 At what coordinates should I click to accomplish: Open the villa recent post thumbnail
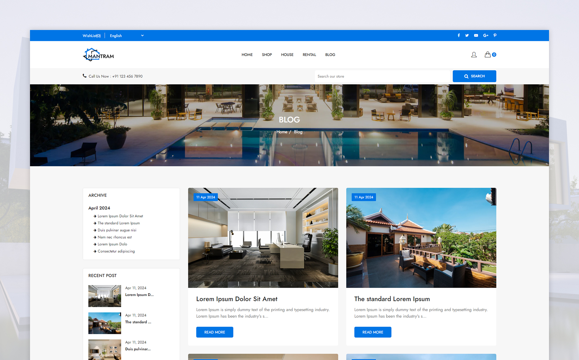pyautogui.click(x=105, y=323)
